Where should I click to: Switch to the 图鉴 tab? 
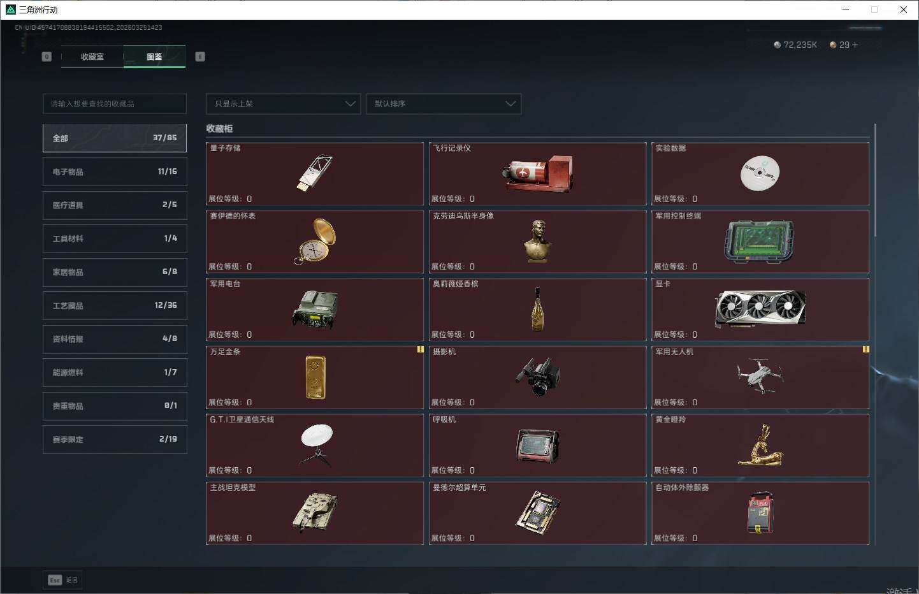154,57
